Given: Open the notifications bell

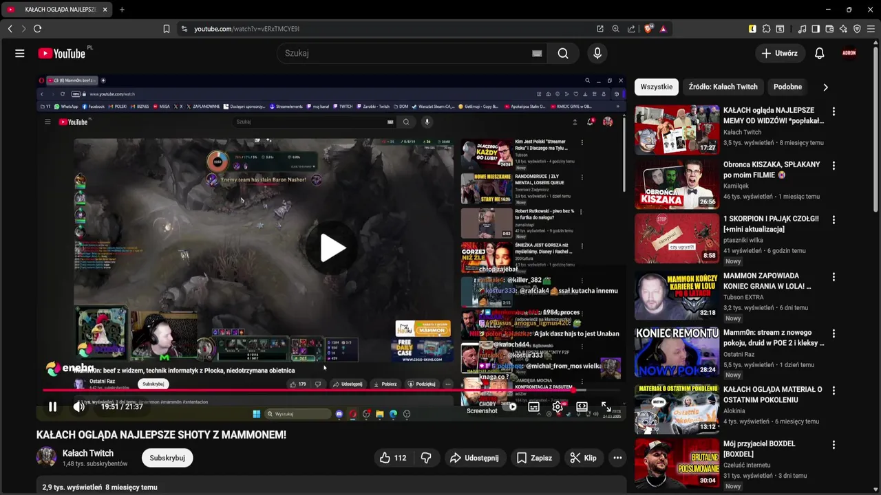Looking at the screenshot, I should pos(819,53).
